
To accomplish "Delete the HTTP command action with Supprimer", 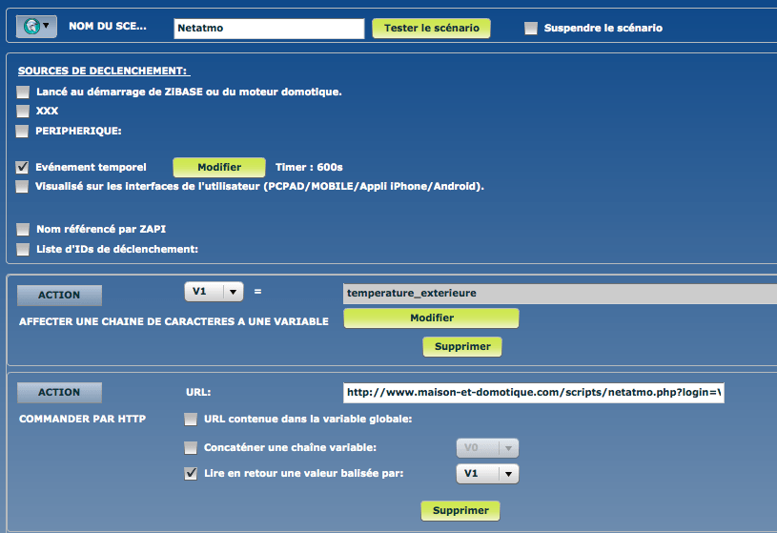I will click(x=460, y=511).
